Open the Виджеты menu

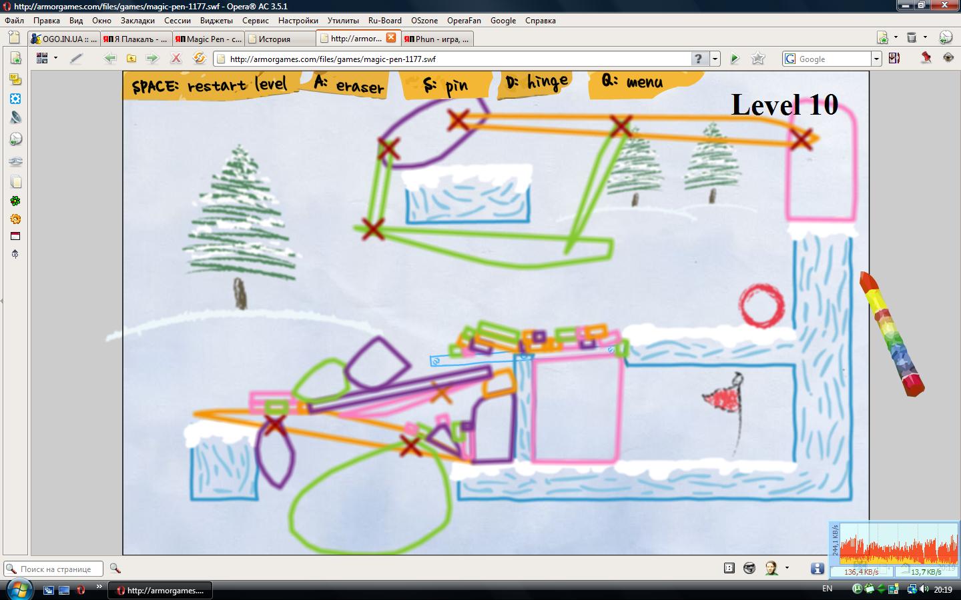point(216,21)
